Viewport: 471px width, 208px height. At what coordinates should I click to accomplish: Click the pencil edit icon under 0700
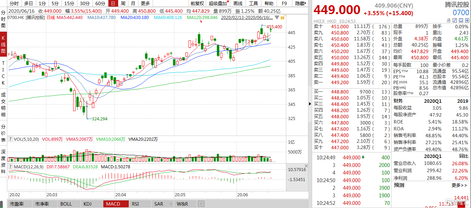(455, 20)
